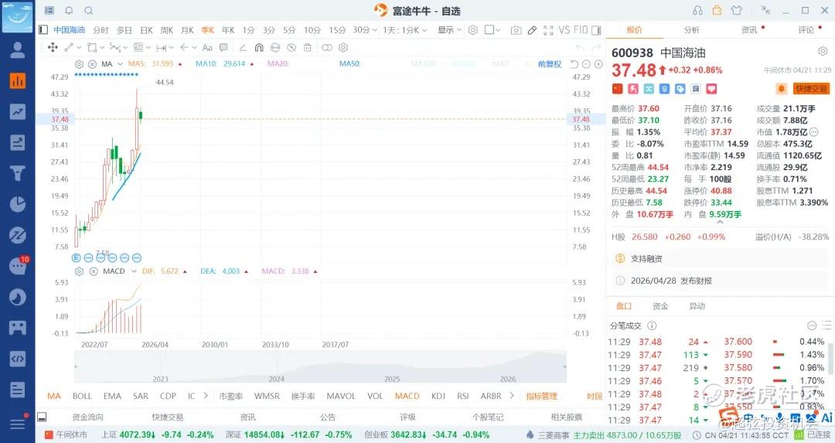Activate the pencil drawing tool icon
Viewport: 835px width, 443px height.
[x=532, y=30]
